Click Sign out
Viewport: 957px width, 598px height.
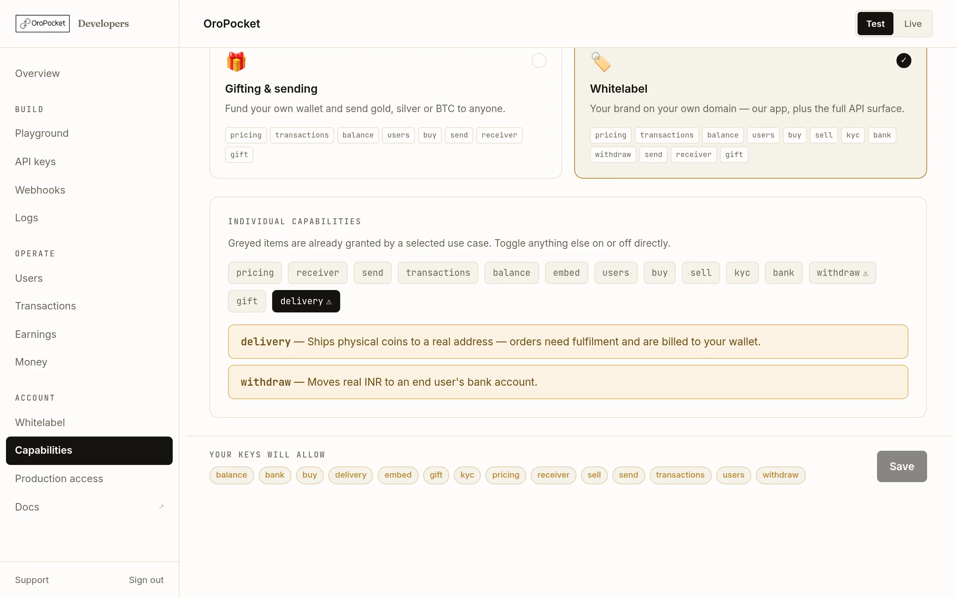pos(146,580)
